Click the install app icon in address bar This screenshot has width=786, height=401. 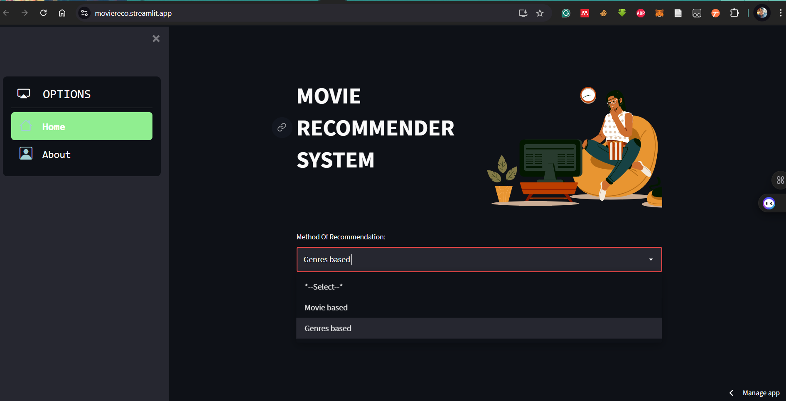pyautogui.click(x=523, y=13)
